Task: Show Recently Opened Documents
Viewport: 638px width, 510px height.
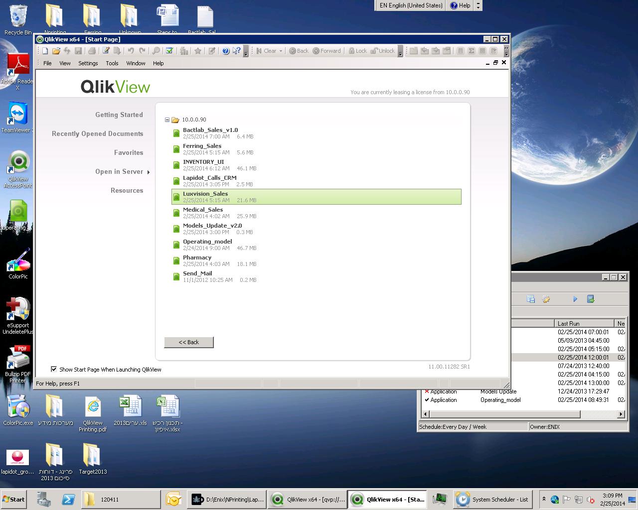Action: click(x=97, y=133)
